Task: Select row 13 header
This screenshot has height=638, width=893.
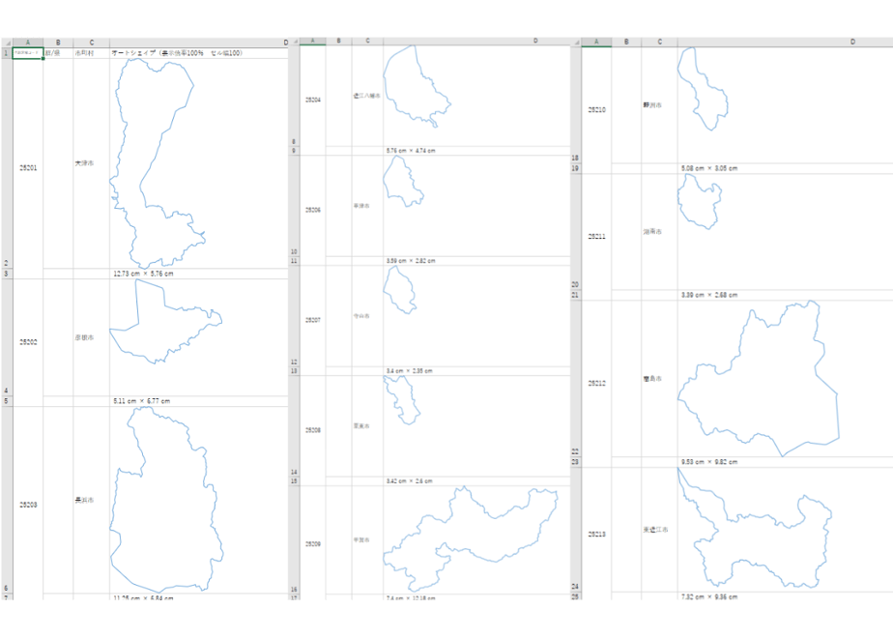Action: [x=294, y=371]
